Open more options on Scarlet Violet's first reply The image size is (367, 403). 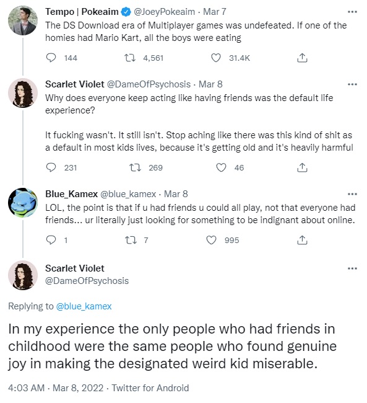click(x=352, y=84)
